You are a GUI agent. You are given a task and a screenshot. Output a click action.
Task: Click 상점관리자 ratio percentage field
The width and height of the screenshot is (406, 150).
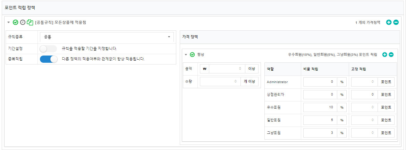[320, 94]
